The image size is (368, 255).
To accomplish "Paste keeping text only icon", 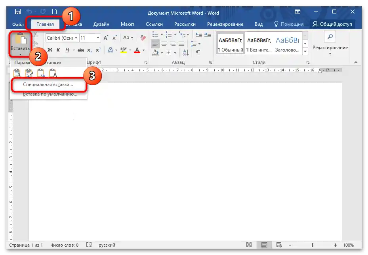I will click(53, 73).
